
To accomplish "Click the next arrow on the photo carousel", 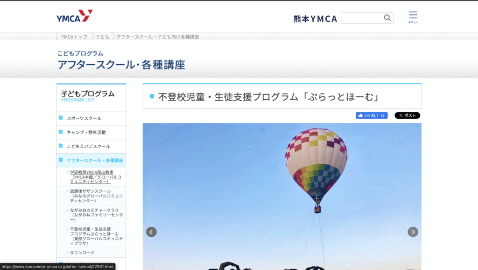I will (x=413, y=231).
